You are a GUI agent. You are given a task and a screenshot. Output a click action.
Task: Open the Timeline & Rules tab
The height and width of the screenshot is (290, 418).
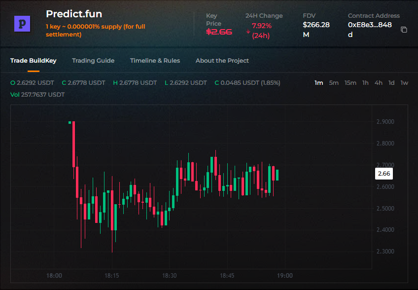click(x=155, y=61)
